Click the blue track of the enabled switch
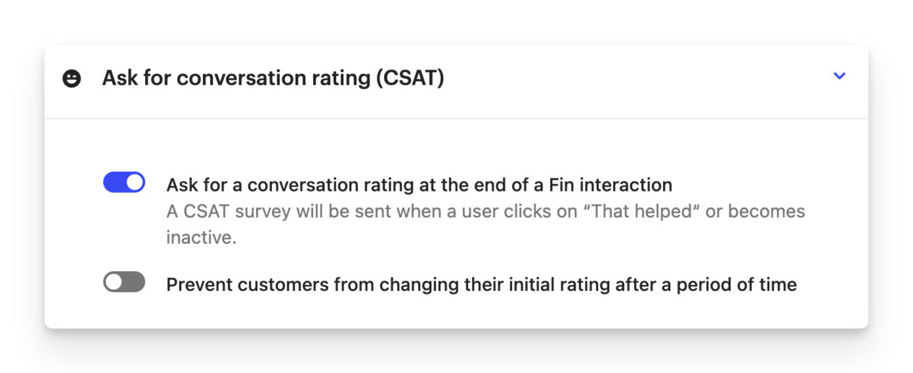This screenshot has width=913, height=373. (x=114, y=182)
